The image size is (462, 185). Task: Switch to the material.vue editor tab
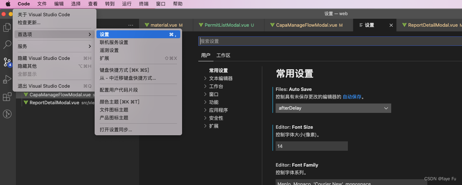(x=166, y=25)
